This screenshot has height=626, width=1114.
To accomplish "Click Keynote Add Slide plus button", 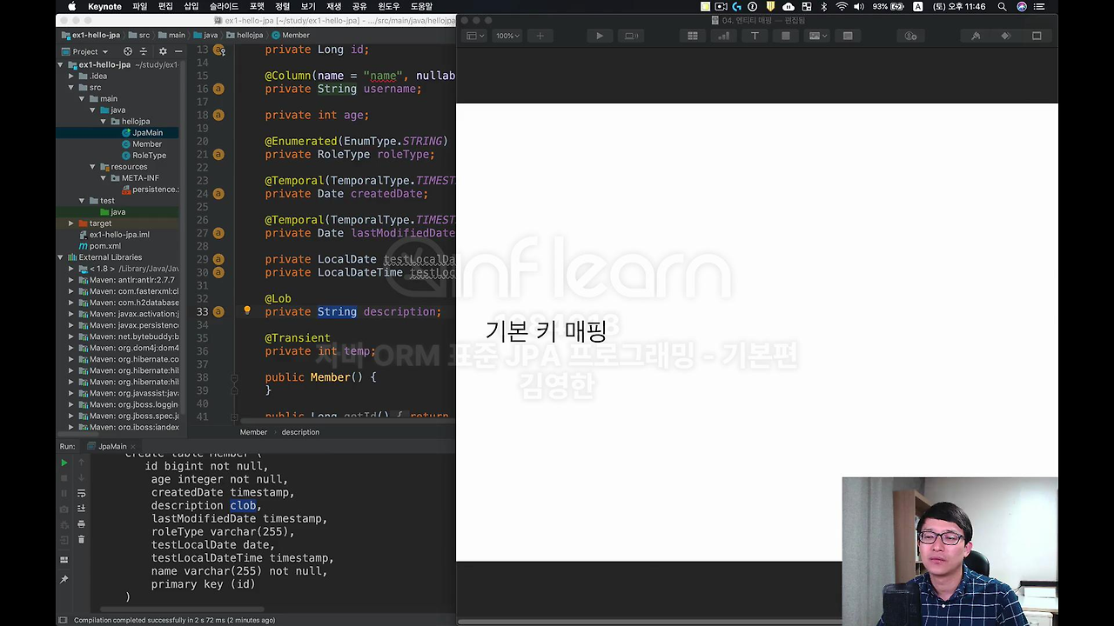I will (x=540, y=36).
